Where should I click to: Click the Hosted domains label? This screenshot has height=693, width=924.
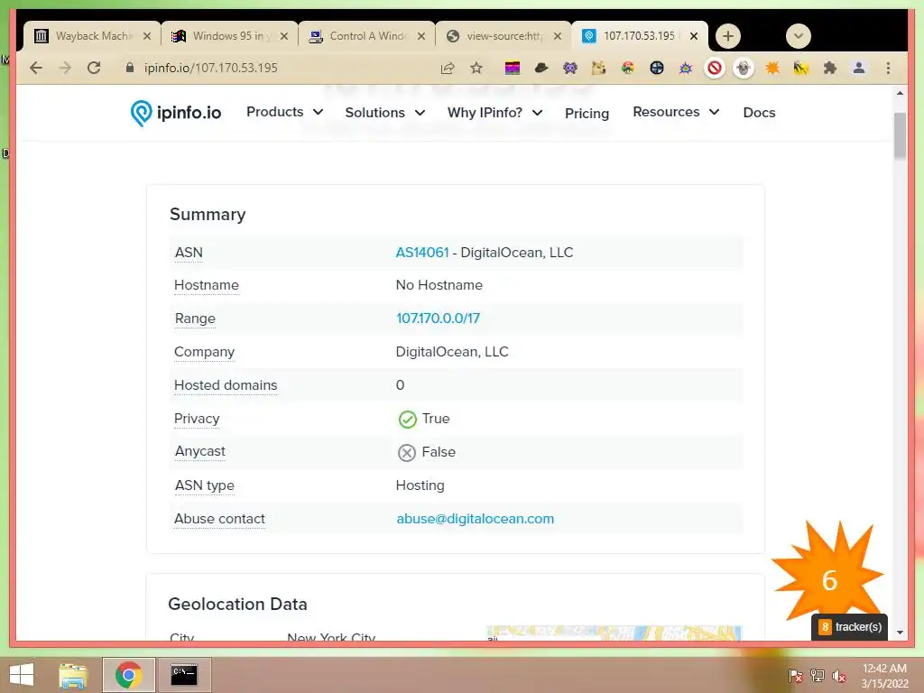pos(226,384)
